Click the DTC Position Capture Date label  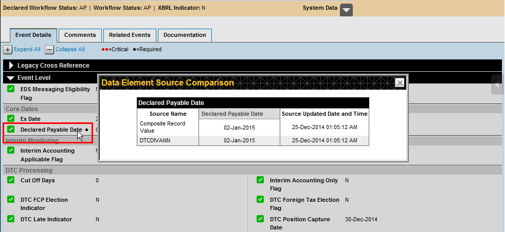300,223
